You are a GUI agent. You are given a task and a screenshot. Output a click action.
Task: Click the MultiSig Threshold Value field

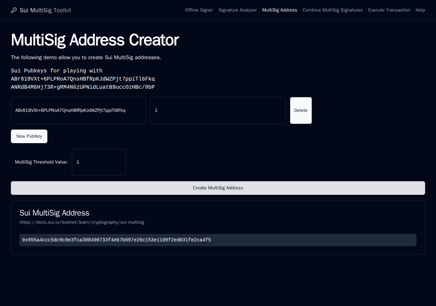click(99, 162)
